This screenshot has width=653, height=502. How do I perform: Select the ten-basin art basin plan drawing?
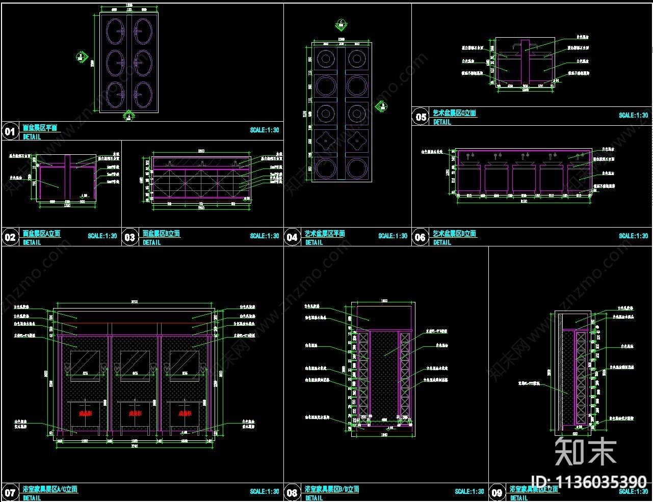tap(342, 111)
